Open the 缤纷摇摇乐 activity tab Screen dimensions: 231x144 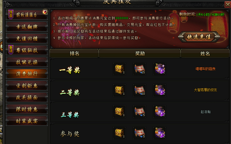pyautogui.click(x=27, y=15)
